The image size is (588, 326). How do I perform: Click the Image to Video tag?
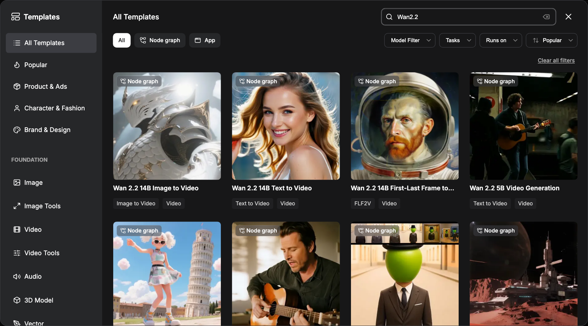136,204
